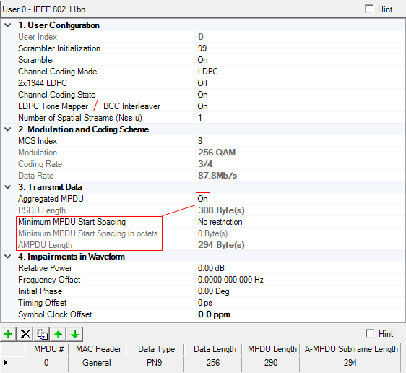The image size is (406, 373).
Task: Select the Symbol Clock Offset row label
Action: (x=55, y=314)
